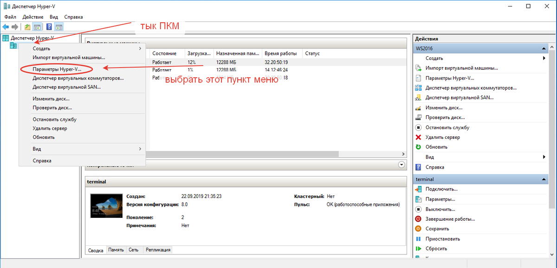Click Остановить службу in Actions pane
Viewport: 557px width, 268px height.
click(x=447, y=127)
